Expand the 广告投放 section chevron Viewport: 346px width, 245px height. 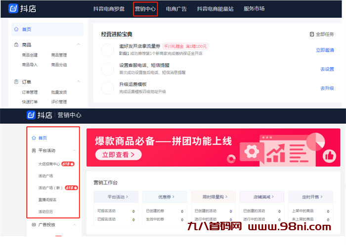74,225
